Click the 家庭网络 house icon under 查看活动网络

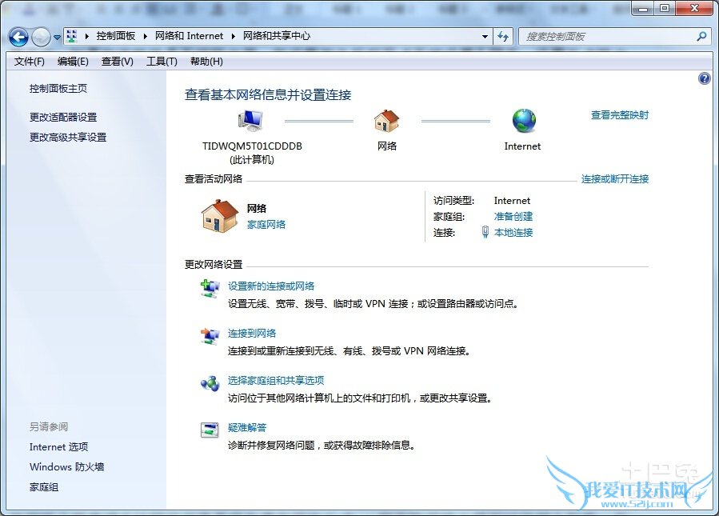217,214
